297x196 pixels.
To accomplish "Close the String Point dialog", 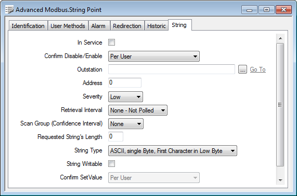I will tap(283, 10).
